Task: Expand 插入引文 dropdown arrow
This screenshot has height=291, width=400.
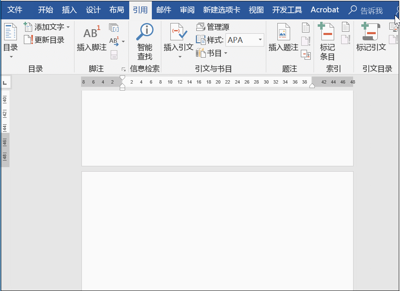Action: point(180,57)
